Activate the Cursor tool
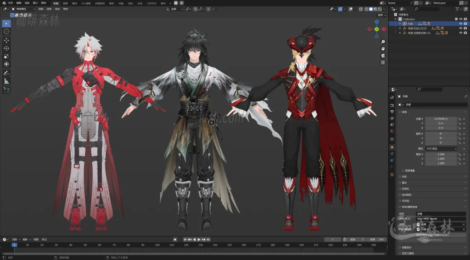Image resolution: width=470 pixels, height=260 pixels. tap(6, 32)
